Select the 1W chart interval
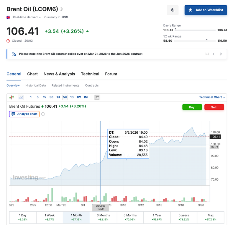The image size is (233, 225). (79, 97)
